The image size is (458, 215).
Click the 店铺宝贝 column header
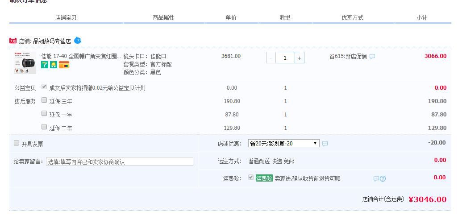tap(66, 17)
